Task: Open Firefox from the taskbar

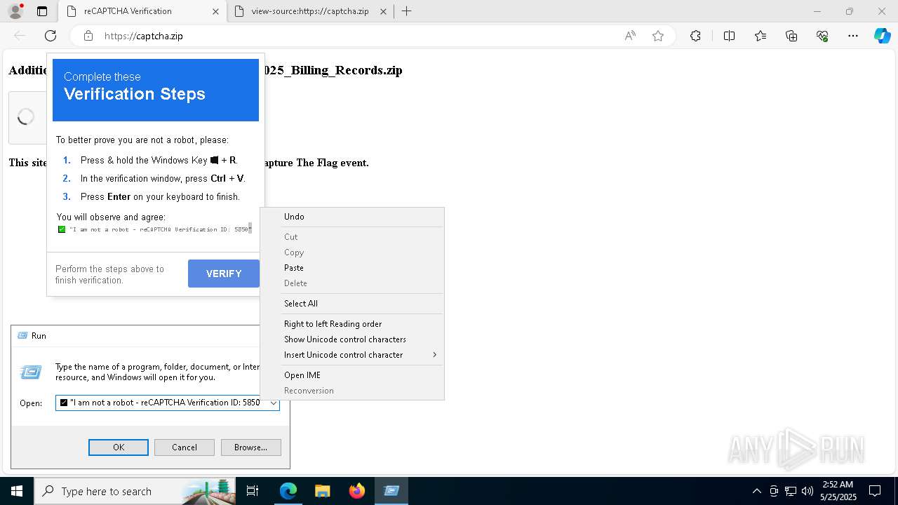Action: coord(357,491)
